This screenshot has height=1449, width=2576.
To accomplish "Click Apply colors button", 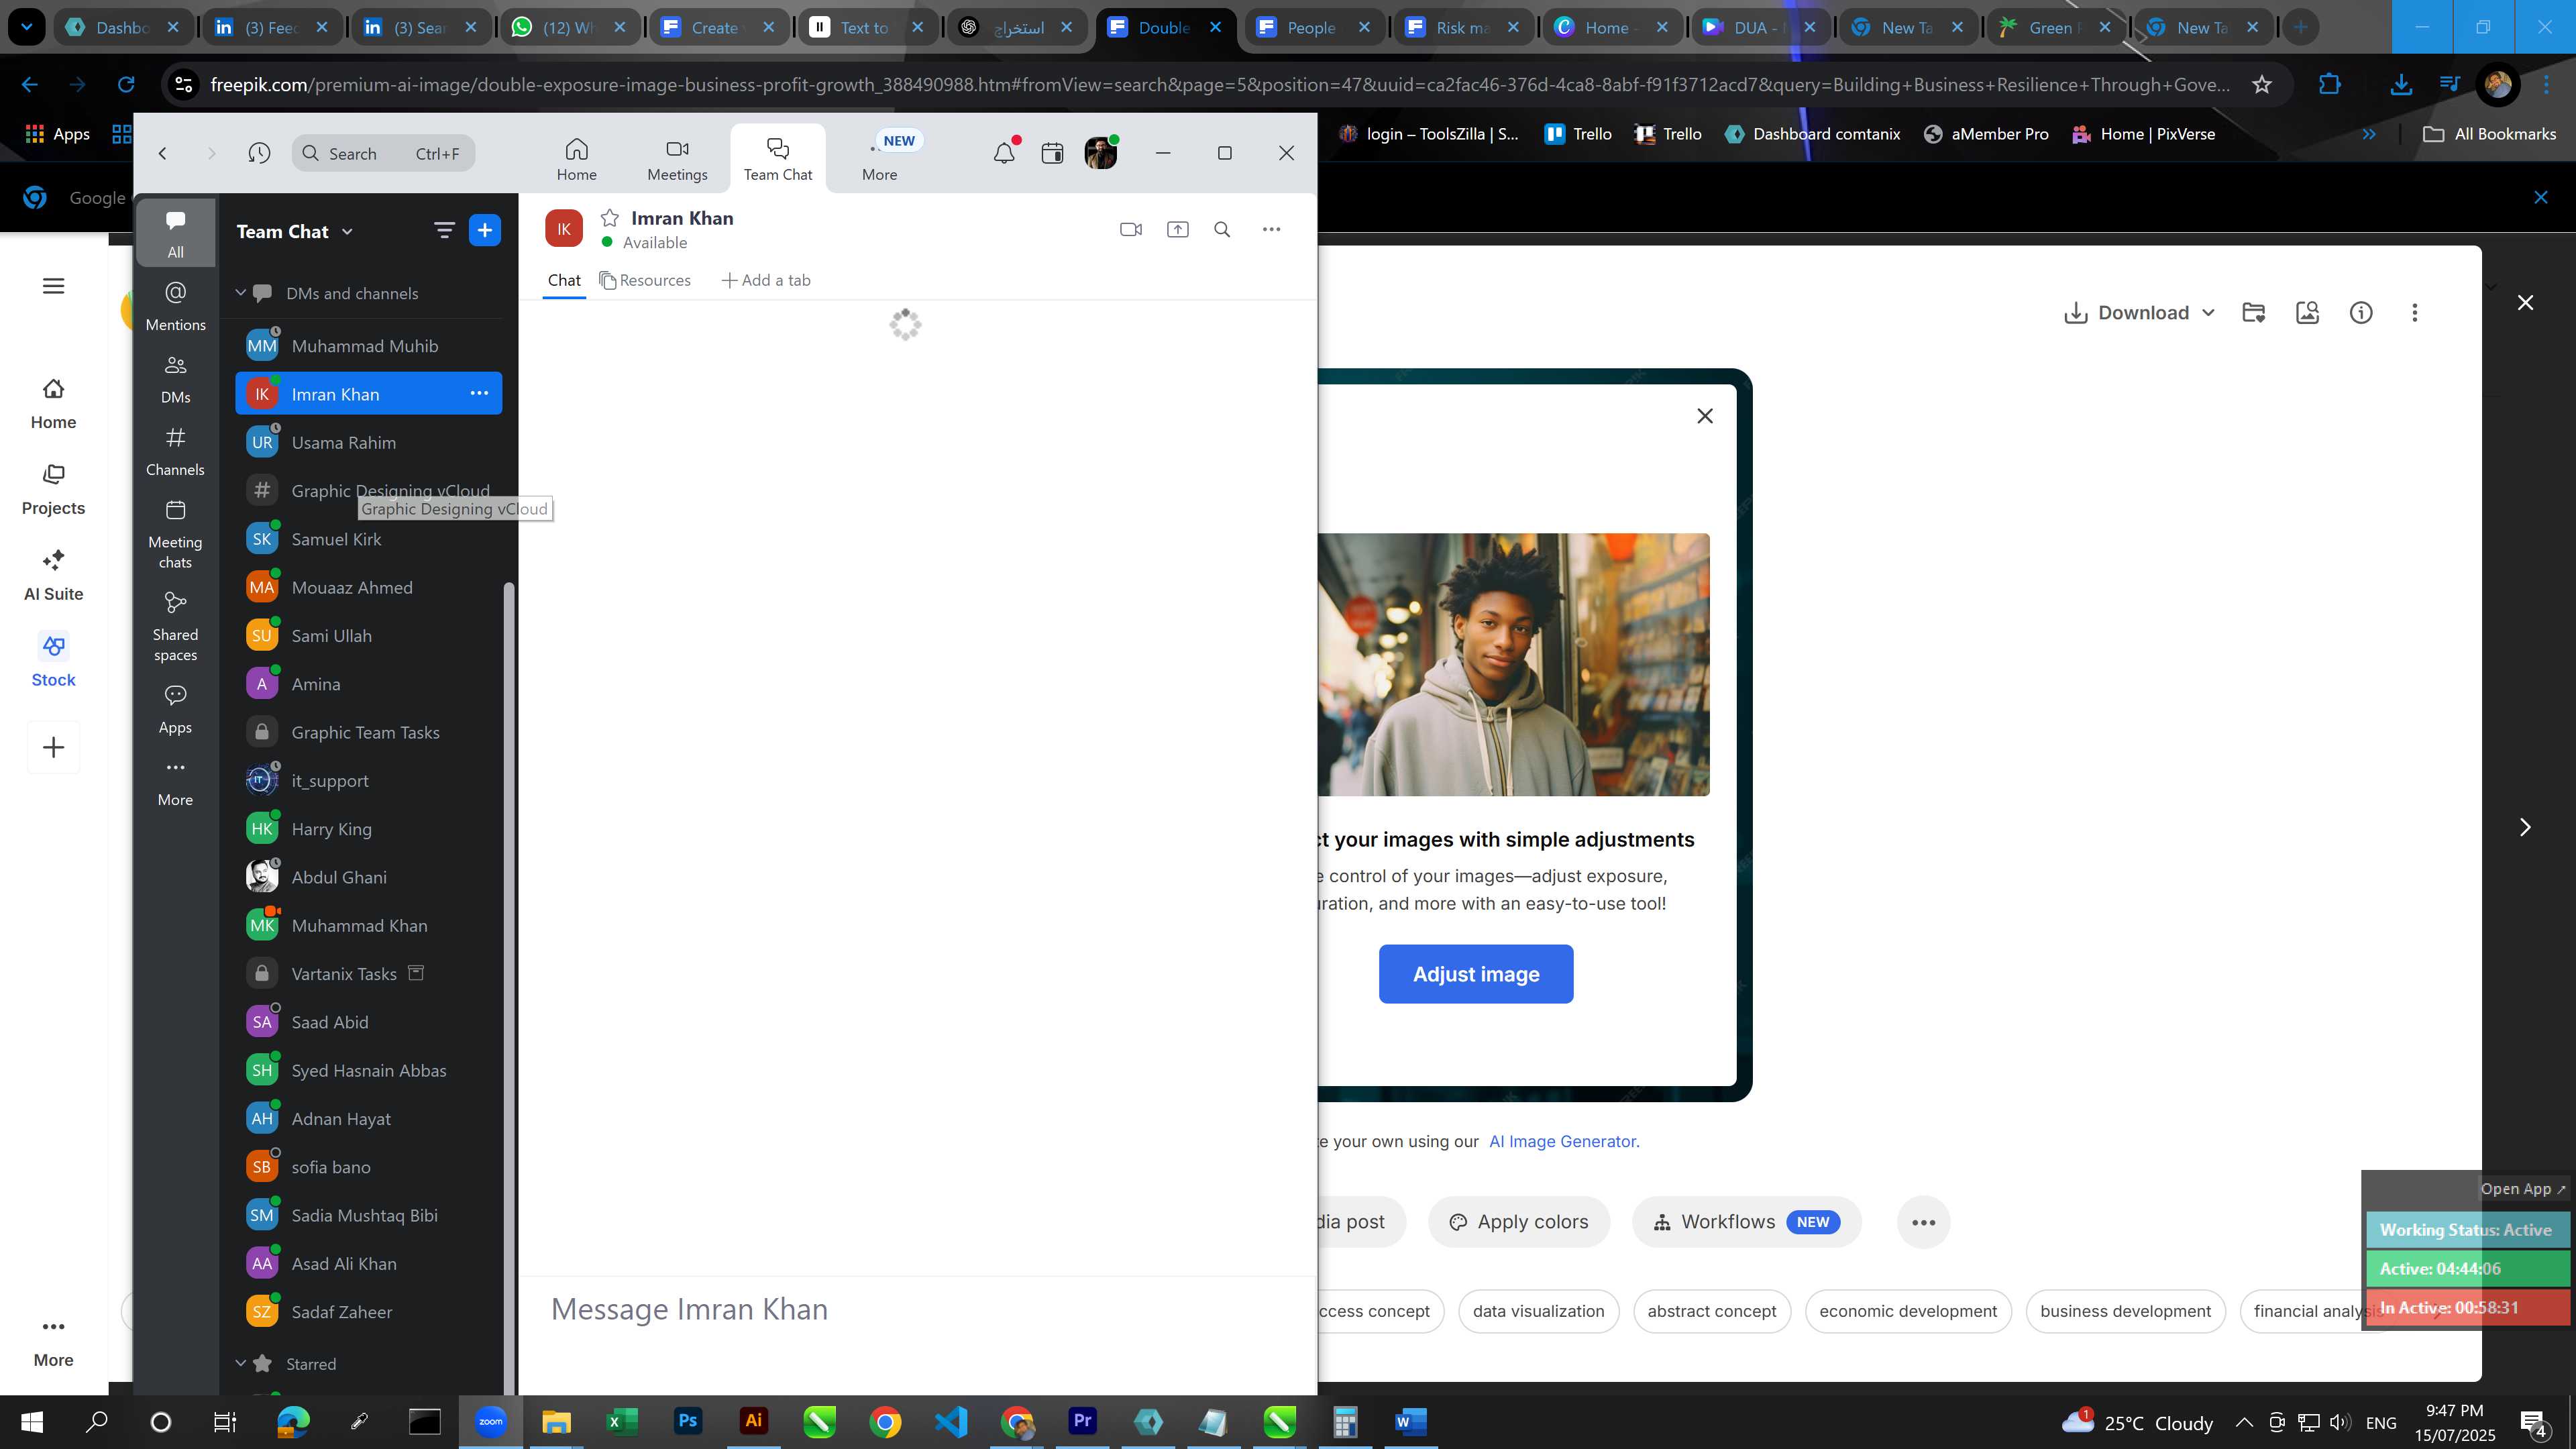I will pyautogui.click(x=1519, y=1222).
